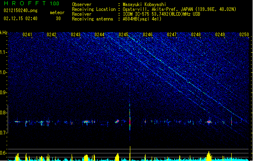This screenshot has width=253, height=161.
Task: Click the date stamp 02.12.15 02:40
Action: click(x=21, y=19)
